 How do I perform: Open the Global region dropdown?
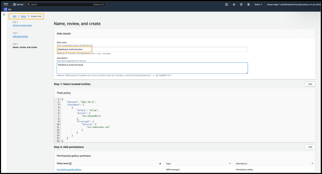(x=258, y=4)
